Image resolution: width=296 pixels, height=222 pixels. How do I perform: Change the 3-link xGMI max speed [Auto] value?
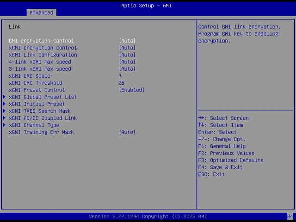(127, 69)
